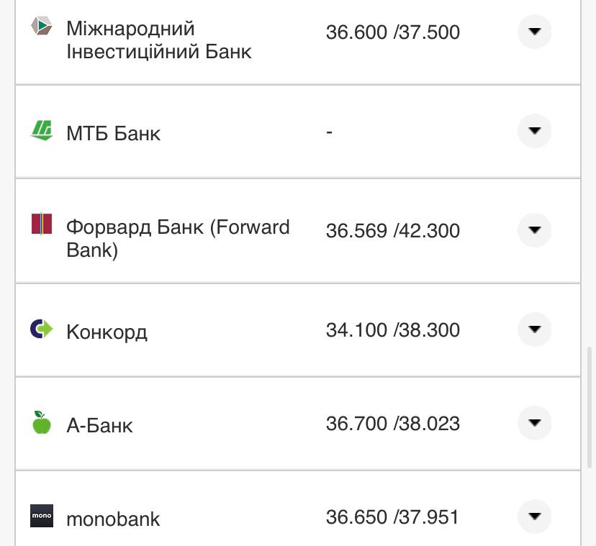This screenshot has height=546, width=596.
Task: Click the green apple А-Банк logo
Action: pyautogui.click(x=41, y=424)
